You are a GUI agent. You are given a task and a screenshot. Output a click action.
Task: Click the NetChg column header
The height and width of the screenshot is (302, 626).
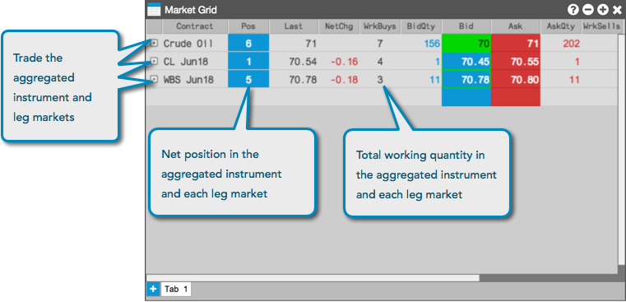[x=339, y=26]
